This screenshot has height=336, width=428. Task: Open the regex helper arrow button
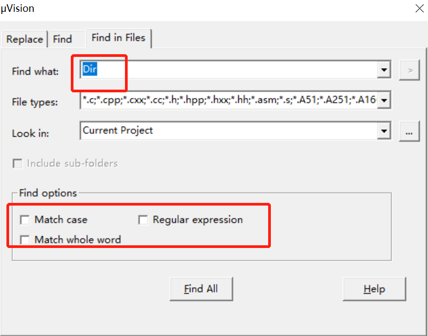tap(409, 70)
